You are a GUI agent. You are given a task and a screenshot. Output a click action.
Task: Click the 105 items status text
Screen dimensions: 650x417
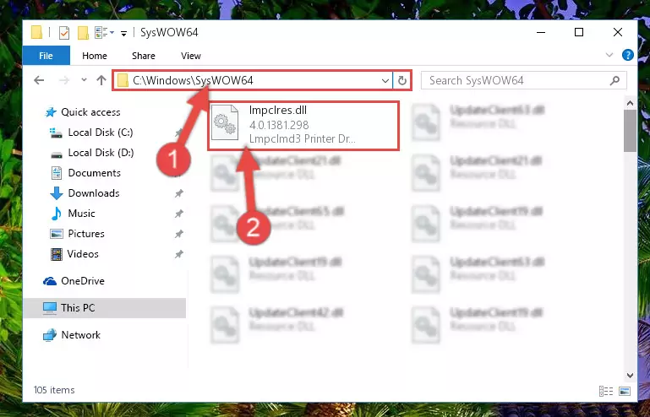(54, 390)
